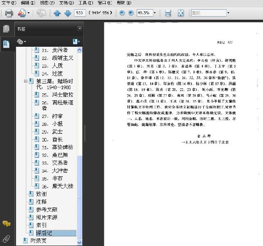Select highlighted bookmark 译后记

[56, 233]
